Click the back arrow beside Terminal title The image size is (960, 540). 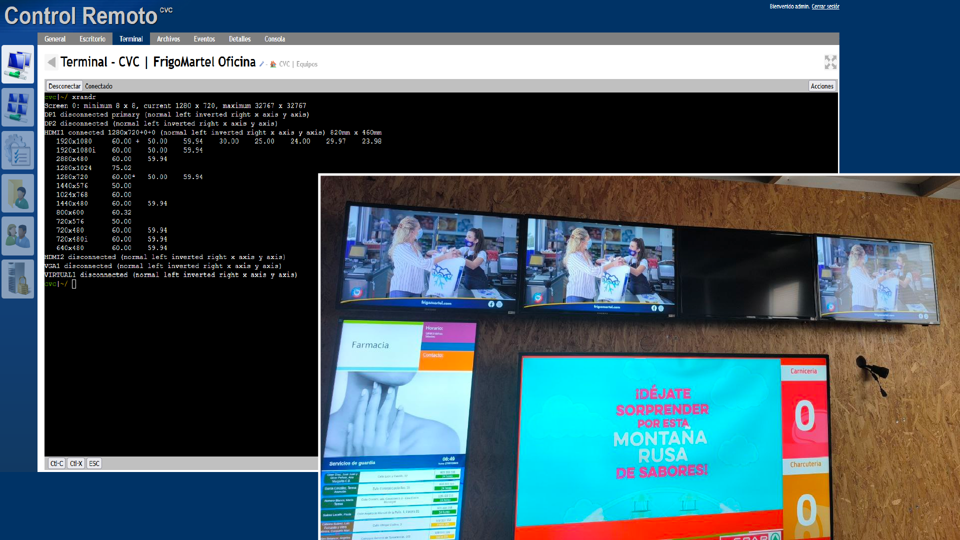click(x=51, y=62)
